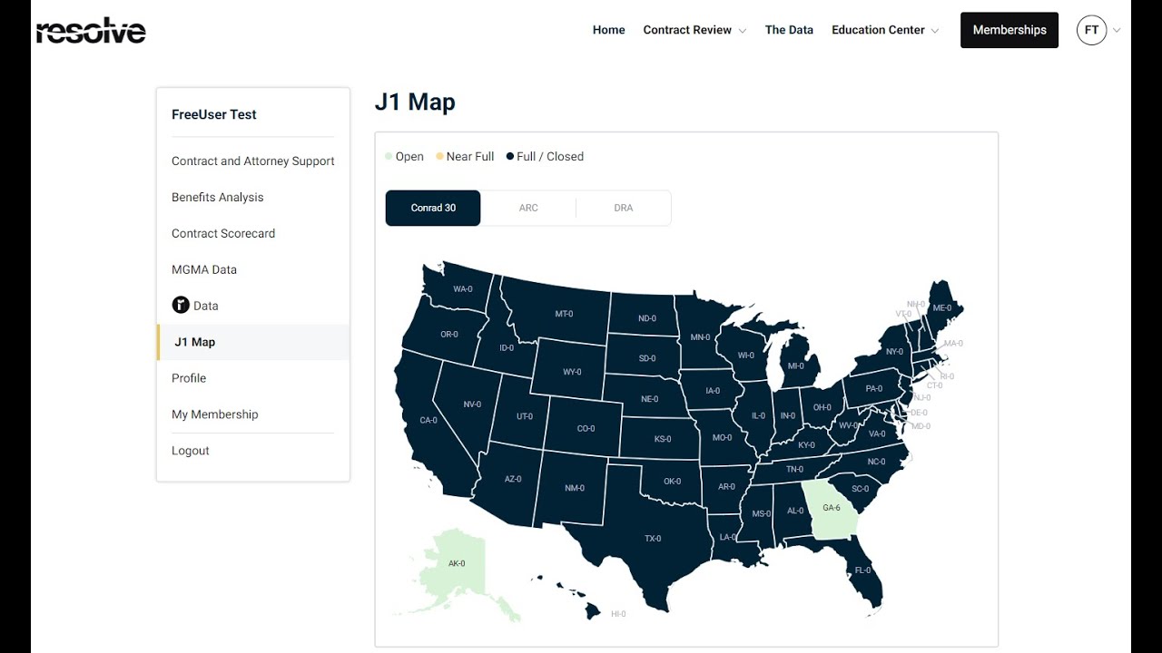Image resolution: width=1162 pixels, height=653 pixels.
Task: Open Benefits Analysis in the sidebar
Action: [218, 198]
